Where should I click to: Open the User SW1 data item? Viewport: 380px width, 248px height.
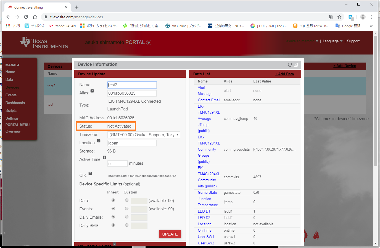point(206,237)
